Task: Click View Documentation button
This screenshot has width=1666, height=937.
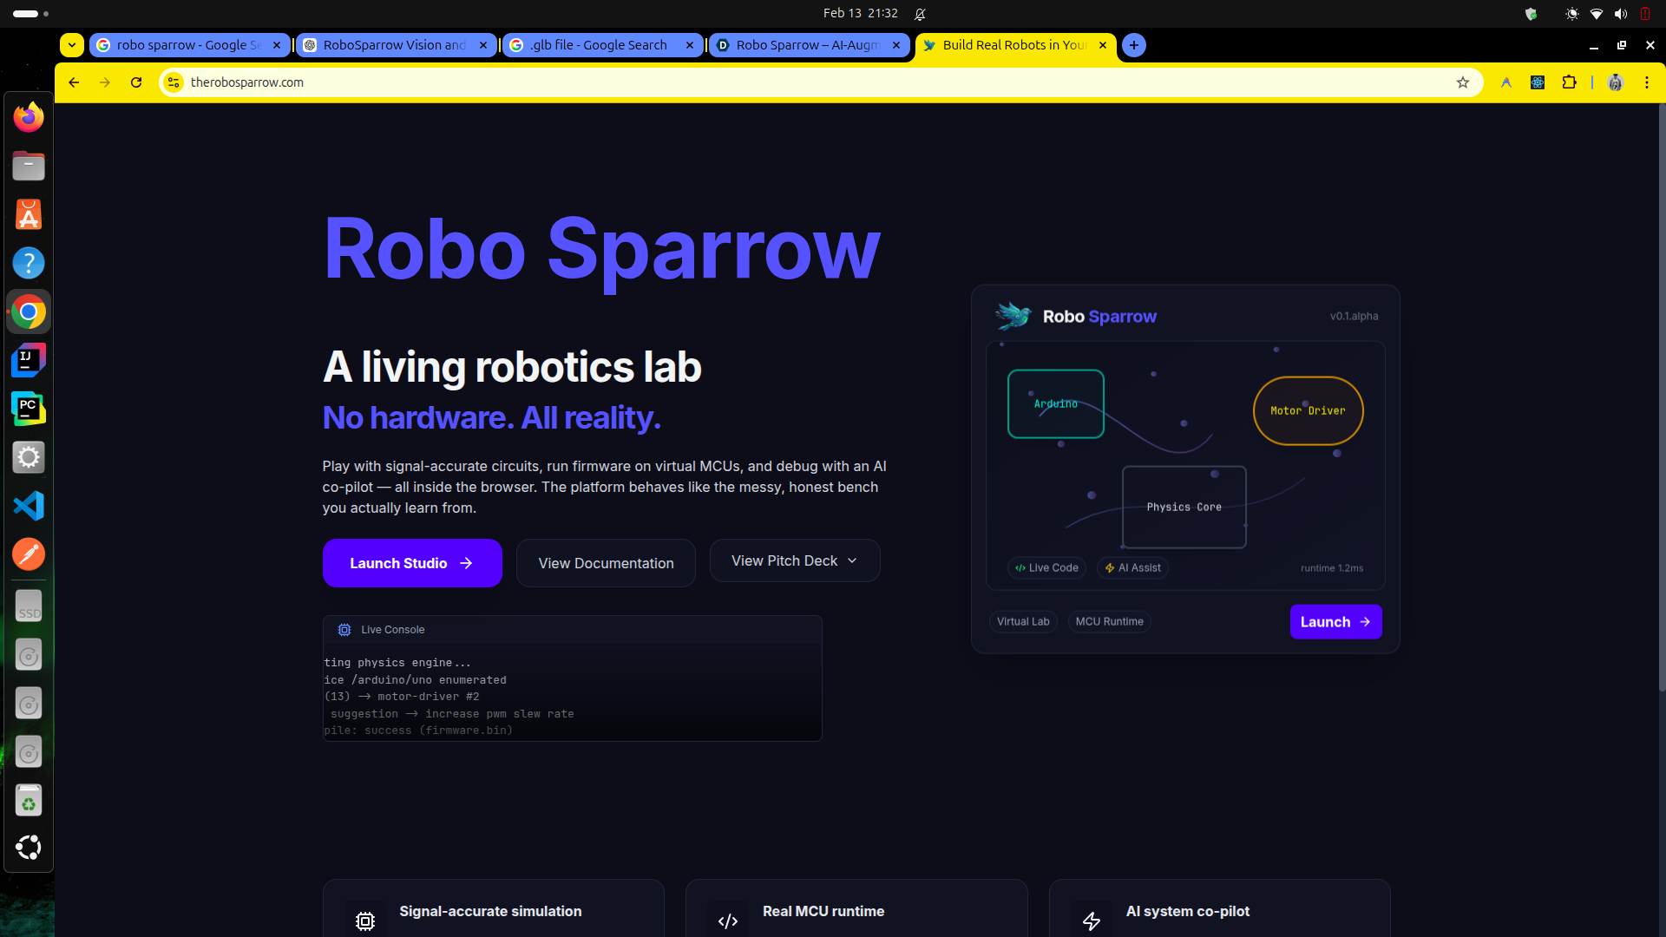Action: 606,563
